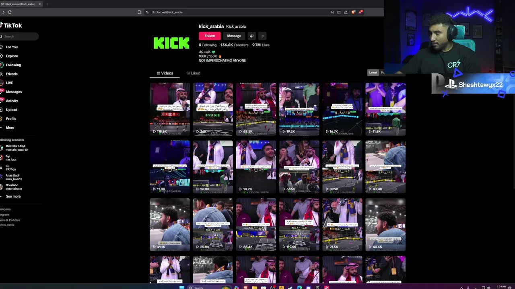Click the share profile arrow icon
The image size is (515, 289).
pyautogui.click(x=251, y=36)
